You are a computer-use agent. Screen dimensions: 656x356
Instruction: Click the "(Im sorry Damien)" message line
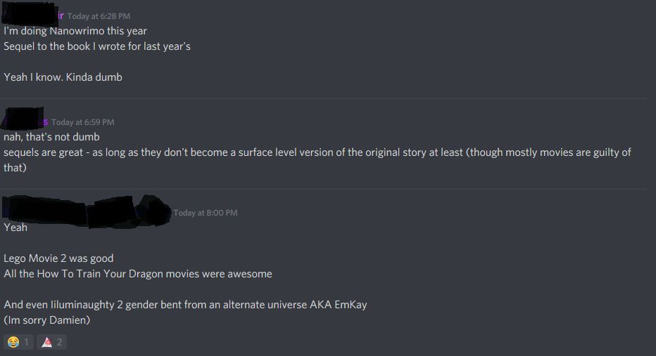point(46,320)
